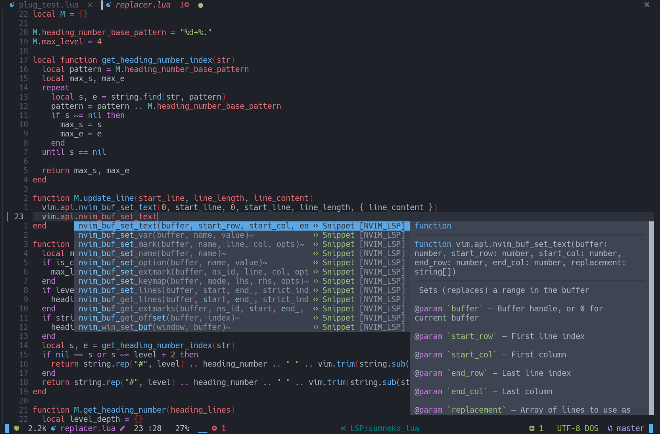Click the LSP:sumneko_lua status text
This screenshot has height=434, width=660.
pyautogui.click(x=384, y=428)
